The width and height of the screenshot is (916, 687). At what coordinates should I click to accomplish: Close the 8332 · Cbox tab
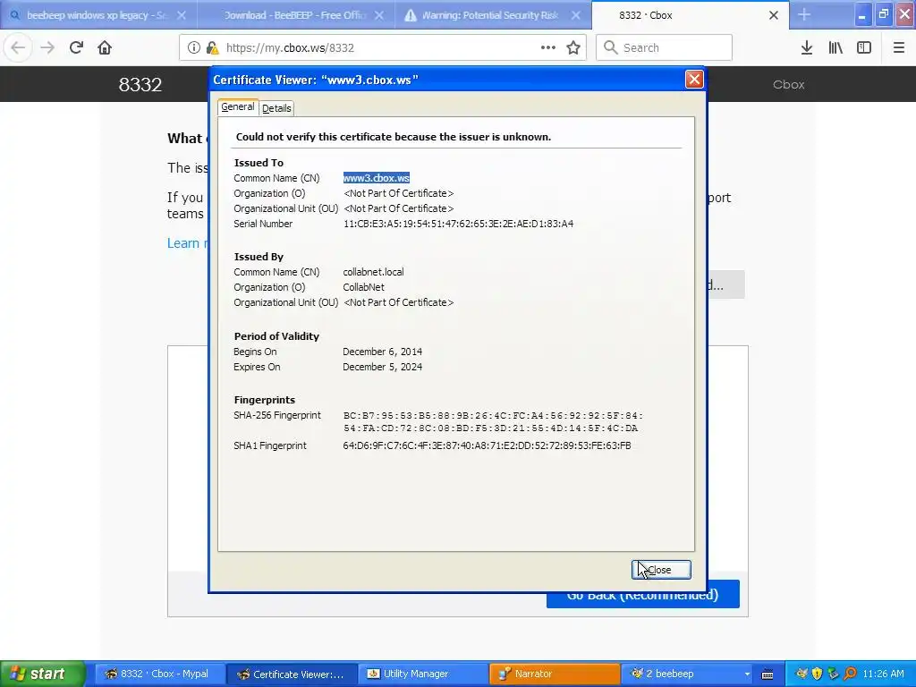pos(774,15)
